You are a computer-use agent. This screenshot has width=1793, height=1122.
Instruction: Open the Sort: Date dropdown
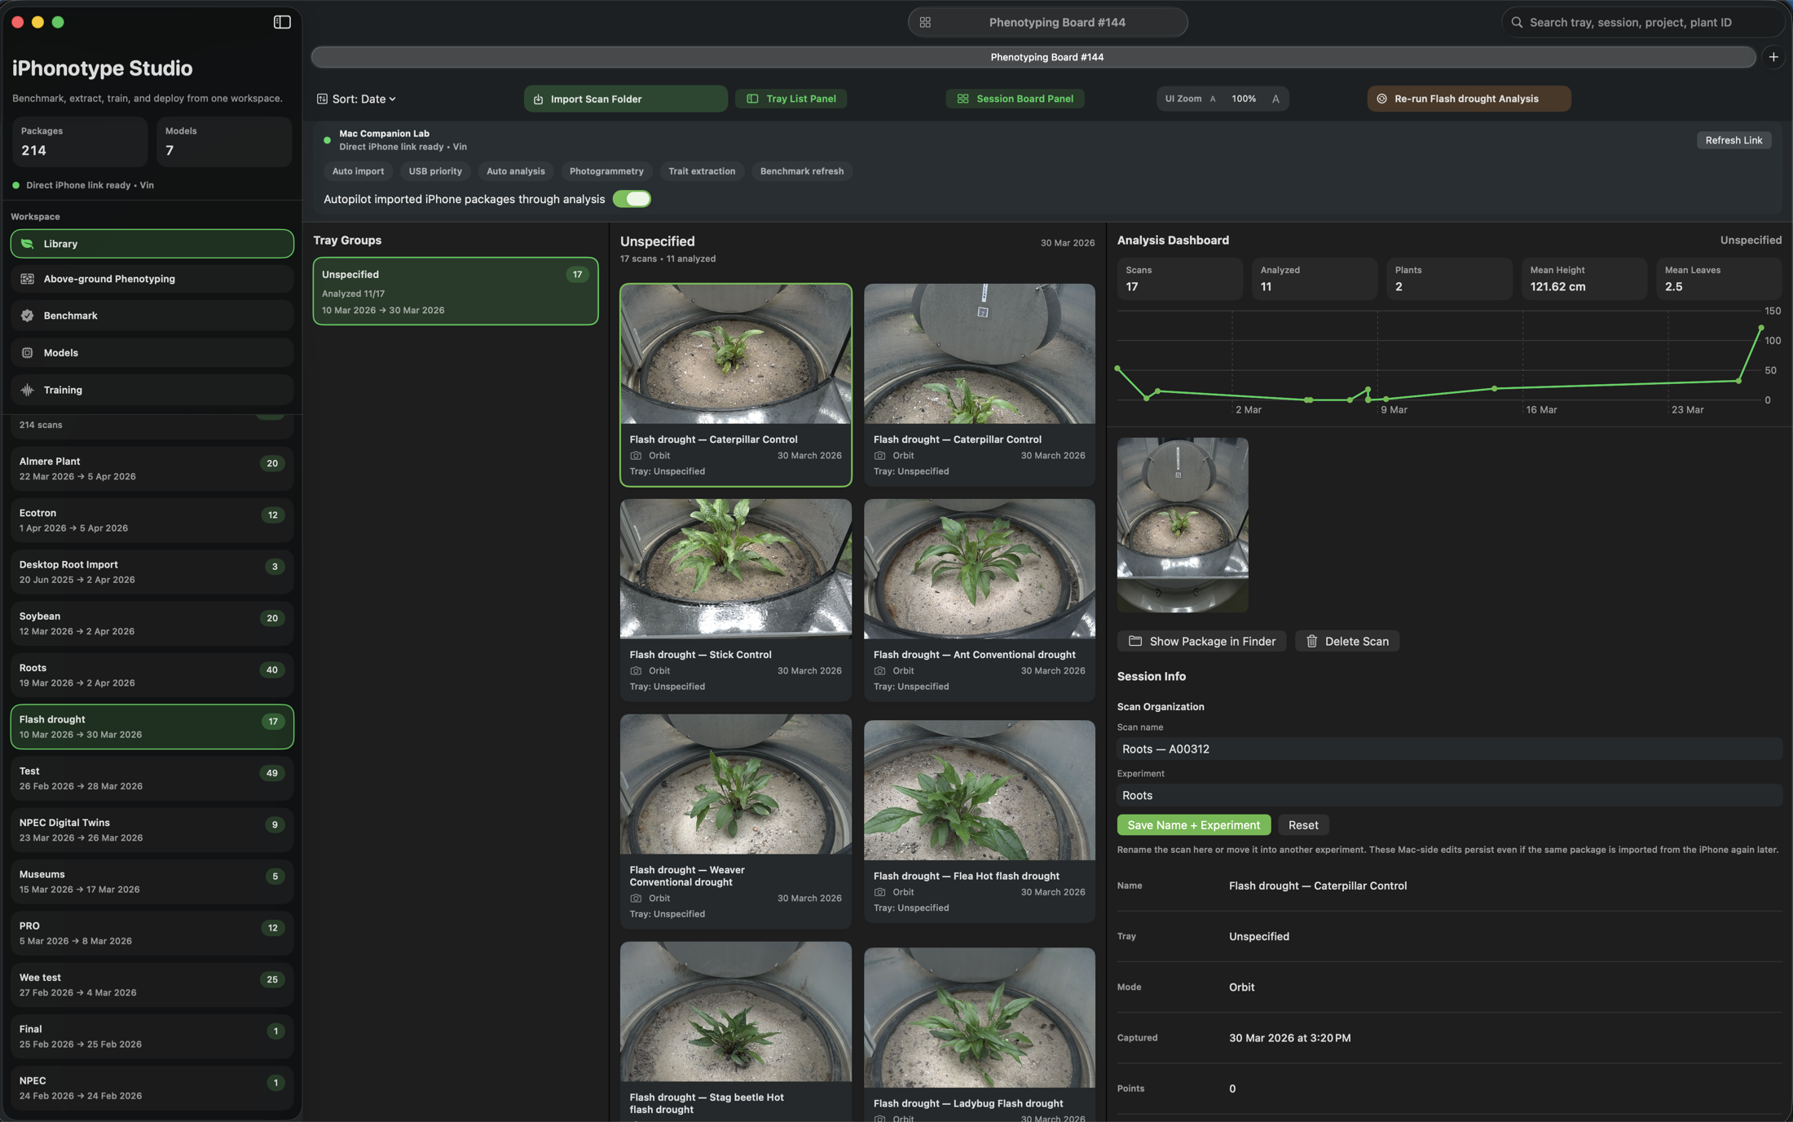(356, 99)
